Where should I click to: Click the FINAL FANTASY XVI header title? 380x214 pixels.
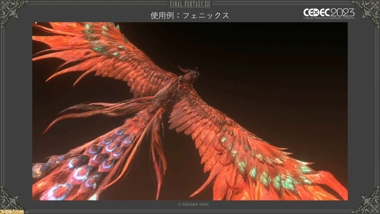(x=190, y=4)
